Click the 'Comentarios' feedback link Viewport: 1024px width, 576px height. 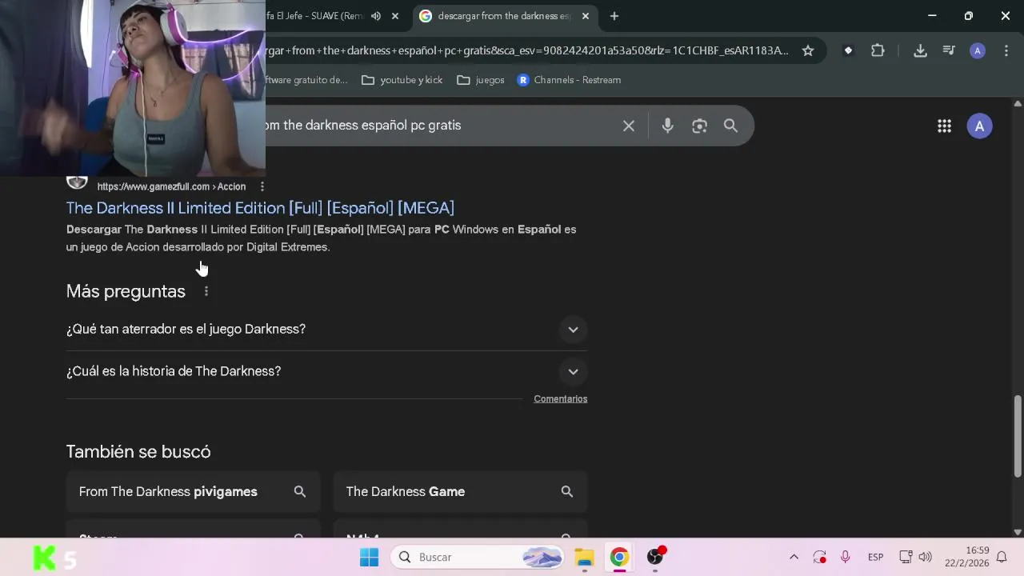click(x=560, y=398)
